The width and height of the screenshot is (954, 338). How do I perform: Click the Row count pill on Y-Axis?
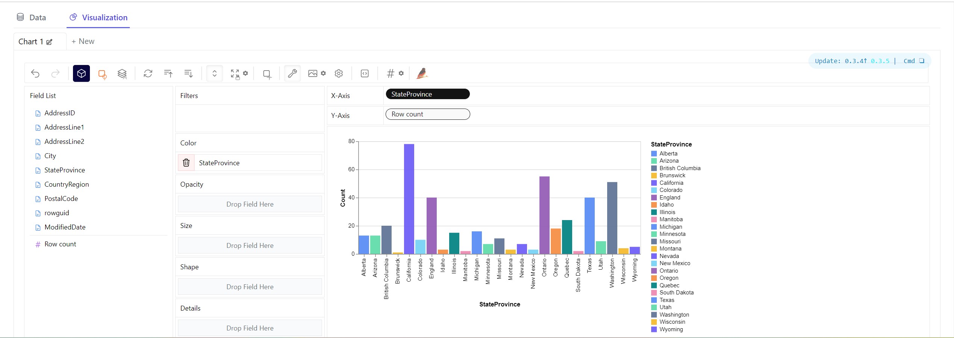(428, 114)
